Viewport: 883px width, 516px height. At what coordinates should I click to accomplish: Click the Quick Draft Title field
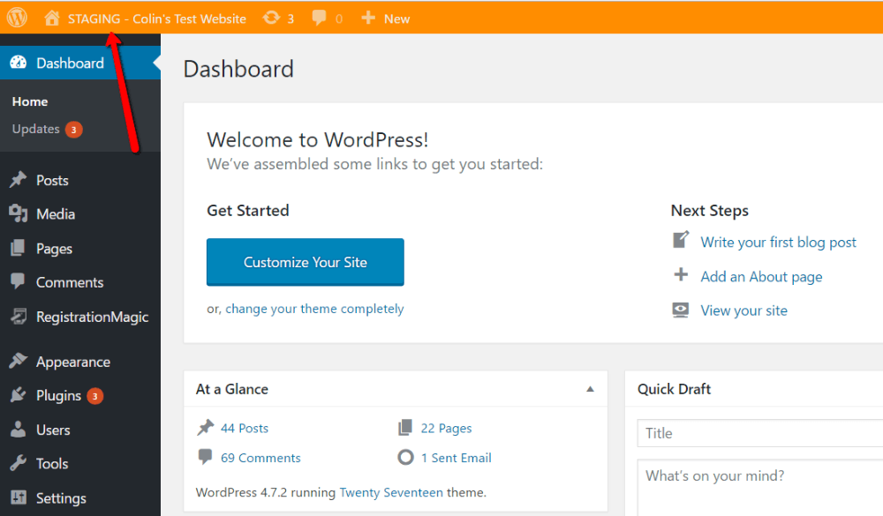click(759, 433)
